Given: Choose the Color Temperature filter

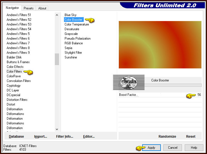Looking at the screenshot, I should pos(77,24).
